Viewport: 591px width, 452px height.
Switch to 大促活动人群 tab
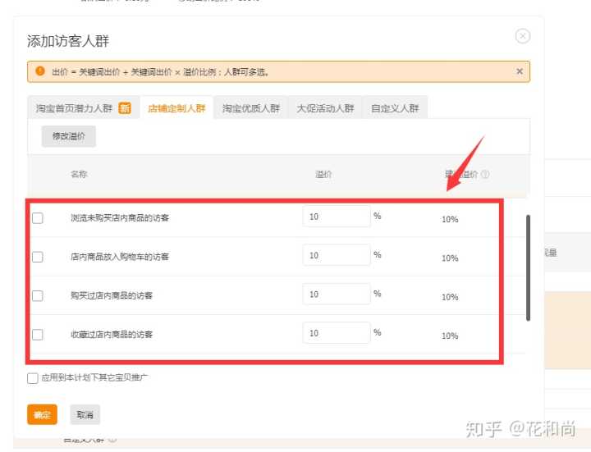coord(325,108)
